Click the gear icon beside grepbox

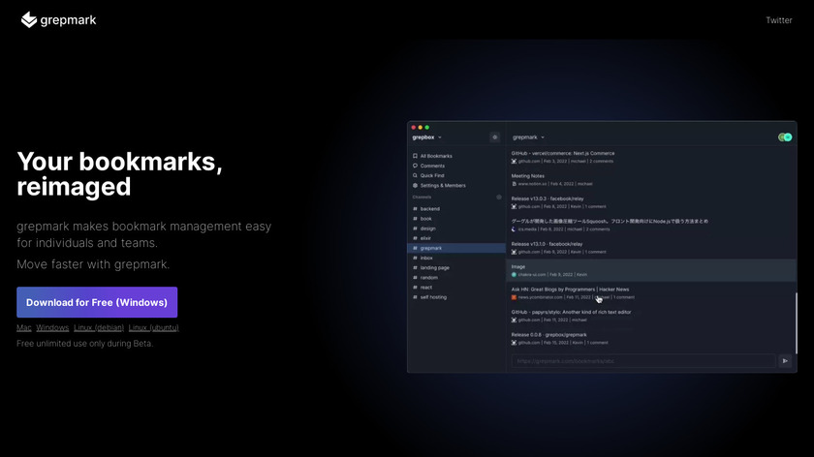pos(495,137)
